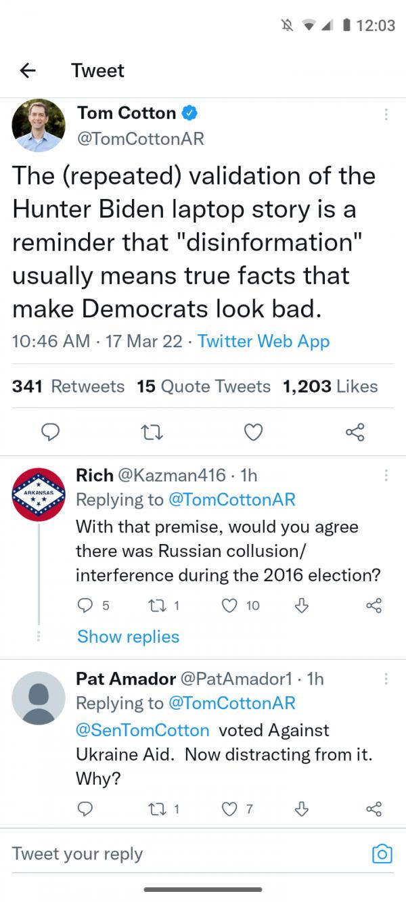Share Tom Cotton's main tweet
The height and width of the screenshot is (902, 406).
(355, 432)
